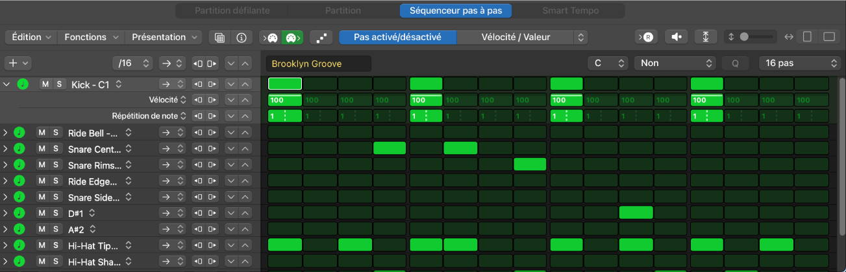Screen dimensions: 846x272
Task: Open the Non scale dropdown
Action: pos(675,63)
